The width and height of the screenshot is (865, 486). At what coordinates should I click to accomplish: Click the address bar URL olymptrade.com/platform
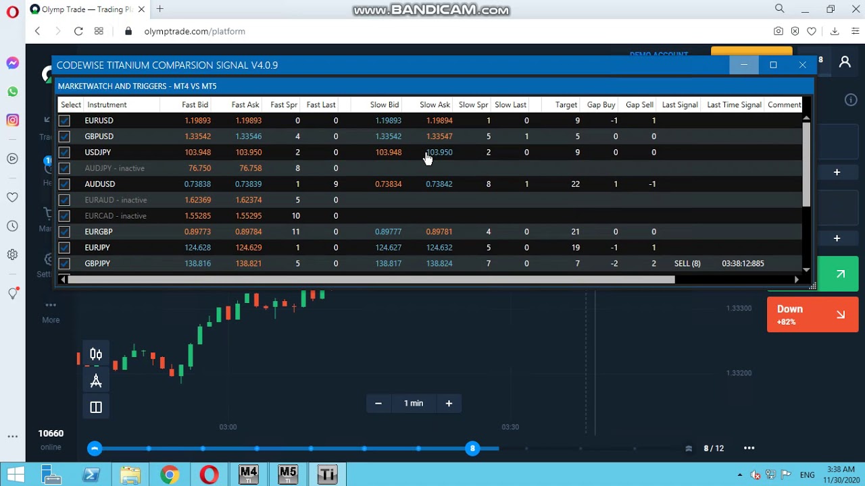tap(195, 31)
